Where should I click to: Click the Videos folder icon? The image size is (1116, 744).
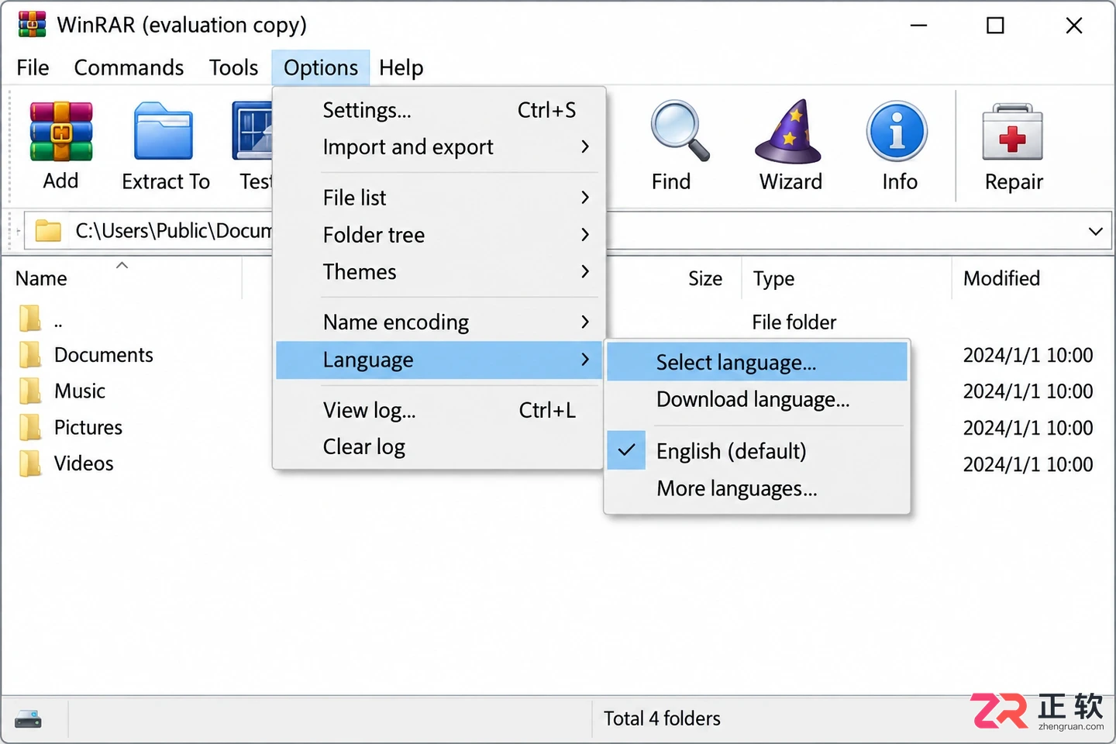30,463
